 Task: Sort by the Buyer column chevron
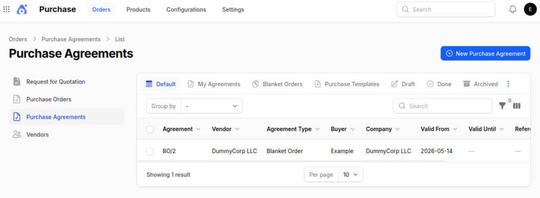click(x=352, y=129)
